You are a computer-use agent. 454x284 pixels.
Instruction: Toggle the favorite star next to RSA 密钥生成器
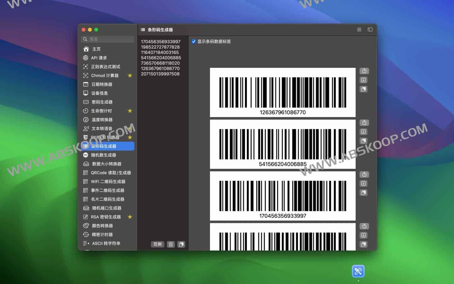point(130,217)
